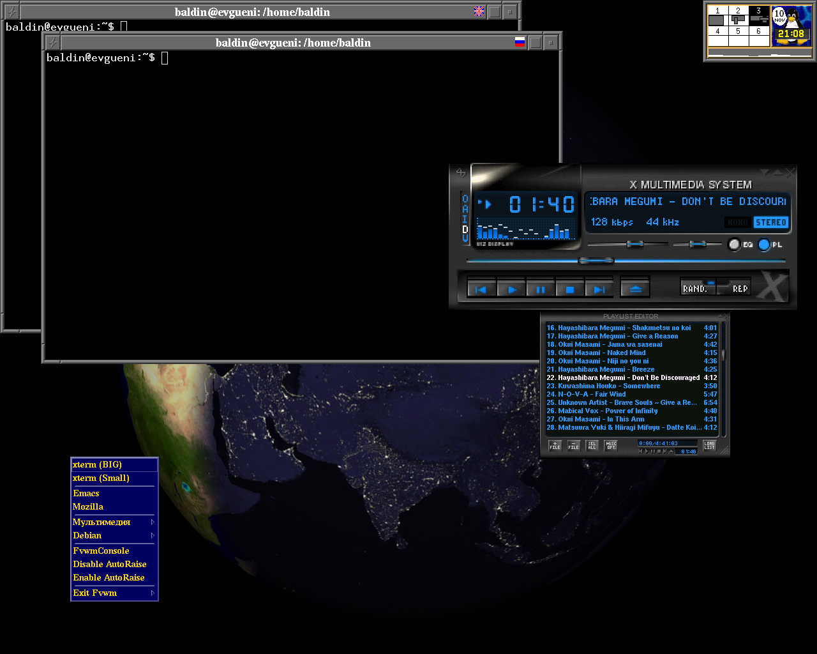Skip to previous track in XMMS
The height and width of the screenshot is (654, 817).
[481, 289]
